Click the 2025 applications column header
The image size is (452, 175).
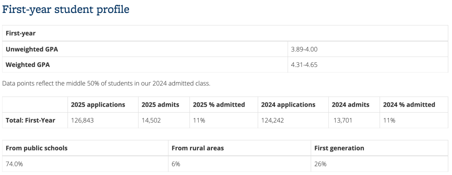pos(98,105)
